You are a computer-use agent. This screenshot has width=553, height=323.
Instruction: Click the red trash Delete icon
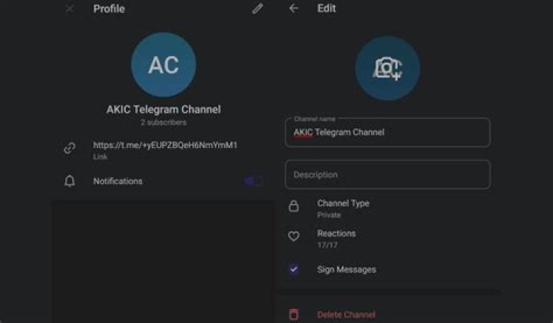[293, 315]
